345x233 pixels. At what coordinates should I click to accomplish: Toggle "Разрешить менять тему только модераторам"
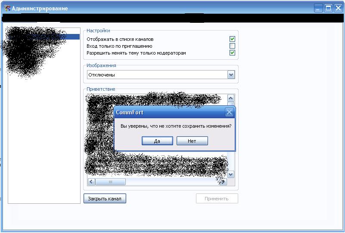[232, 53]
